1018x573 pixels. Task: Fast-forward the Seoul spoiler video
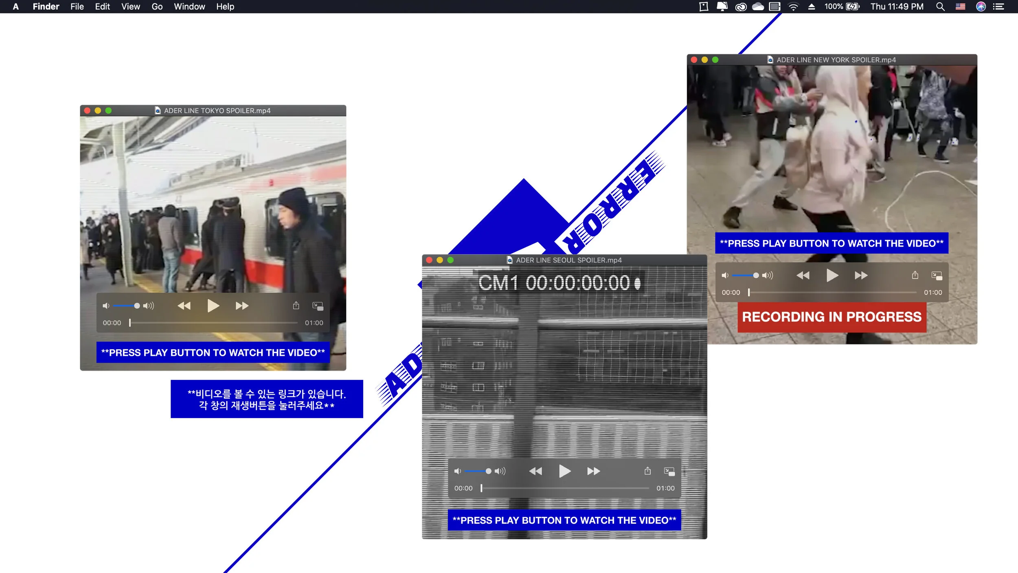point(593,471)
